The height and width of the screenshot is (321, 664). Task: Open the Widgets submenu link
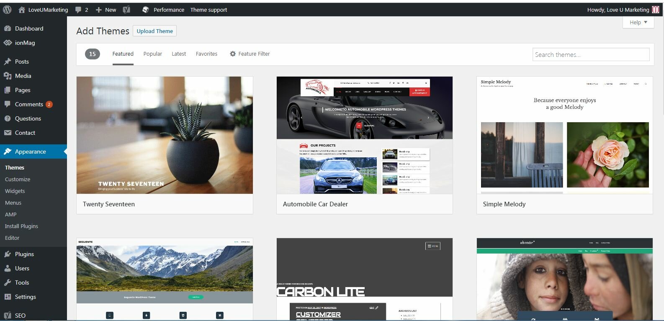[15, 191]
